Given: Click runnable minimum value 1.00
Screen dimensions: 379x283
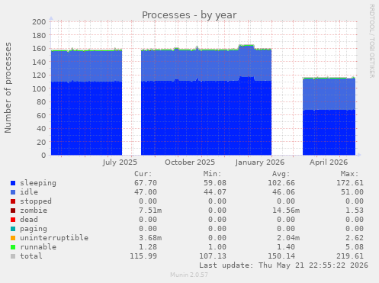Looking at the screenshot, I should [217, 247].
